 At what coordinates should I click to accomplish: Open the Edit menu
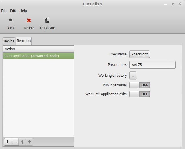pos(13,11)
